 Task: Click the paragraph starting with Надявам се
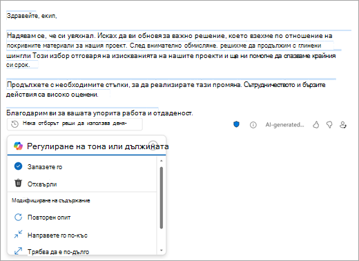[171, 50]
